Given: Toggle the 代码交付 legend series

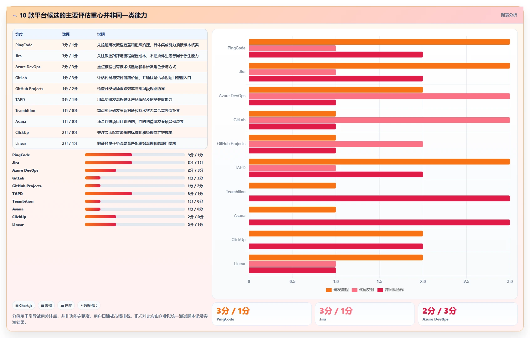Looking at the screenshot, I should tap(363, 290).
